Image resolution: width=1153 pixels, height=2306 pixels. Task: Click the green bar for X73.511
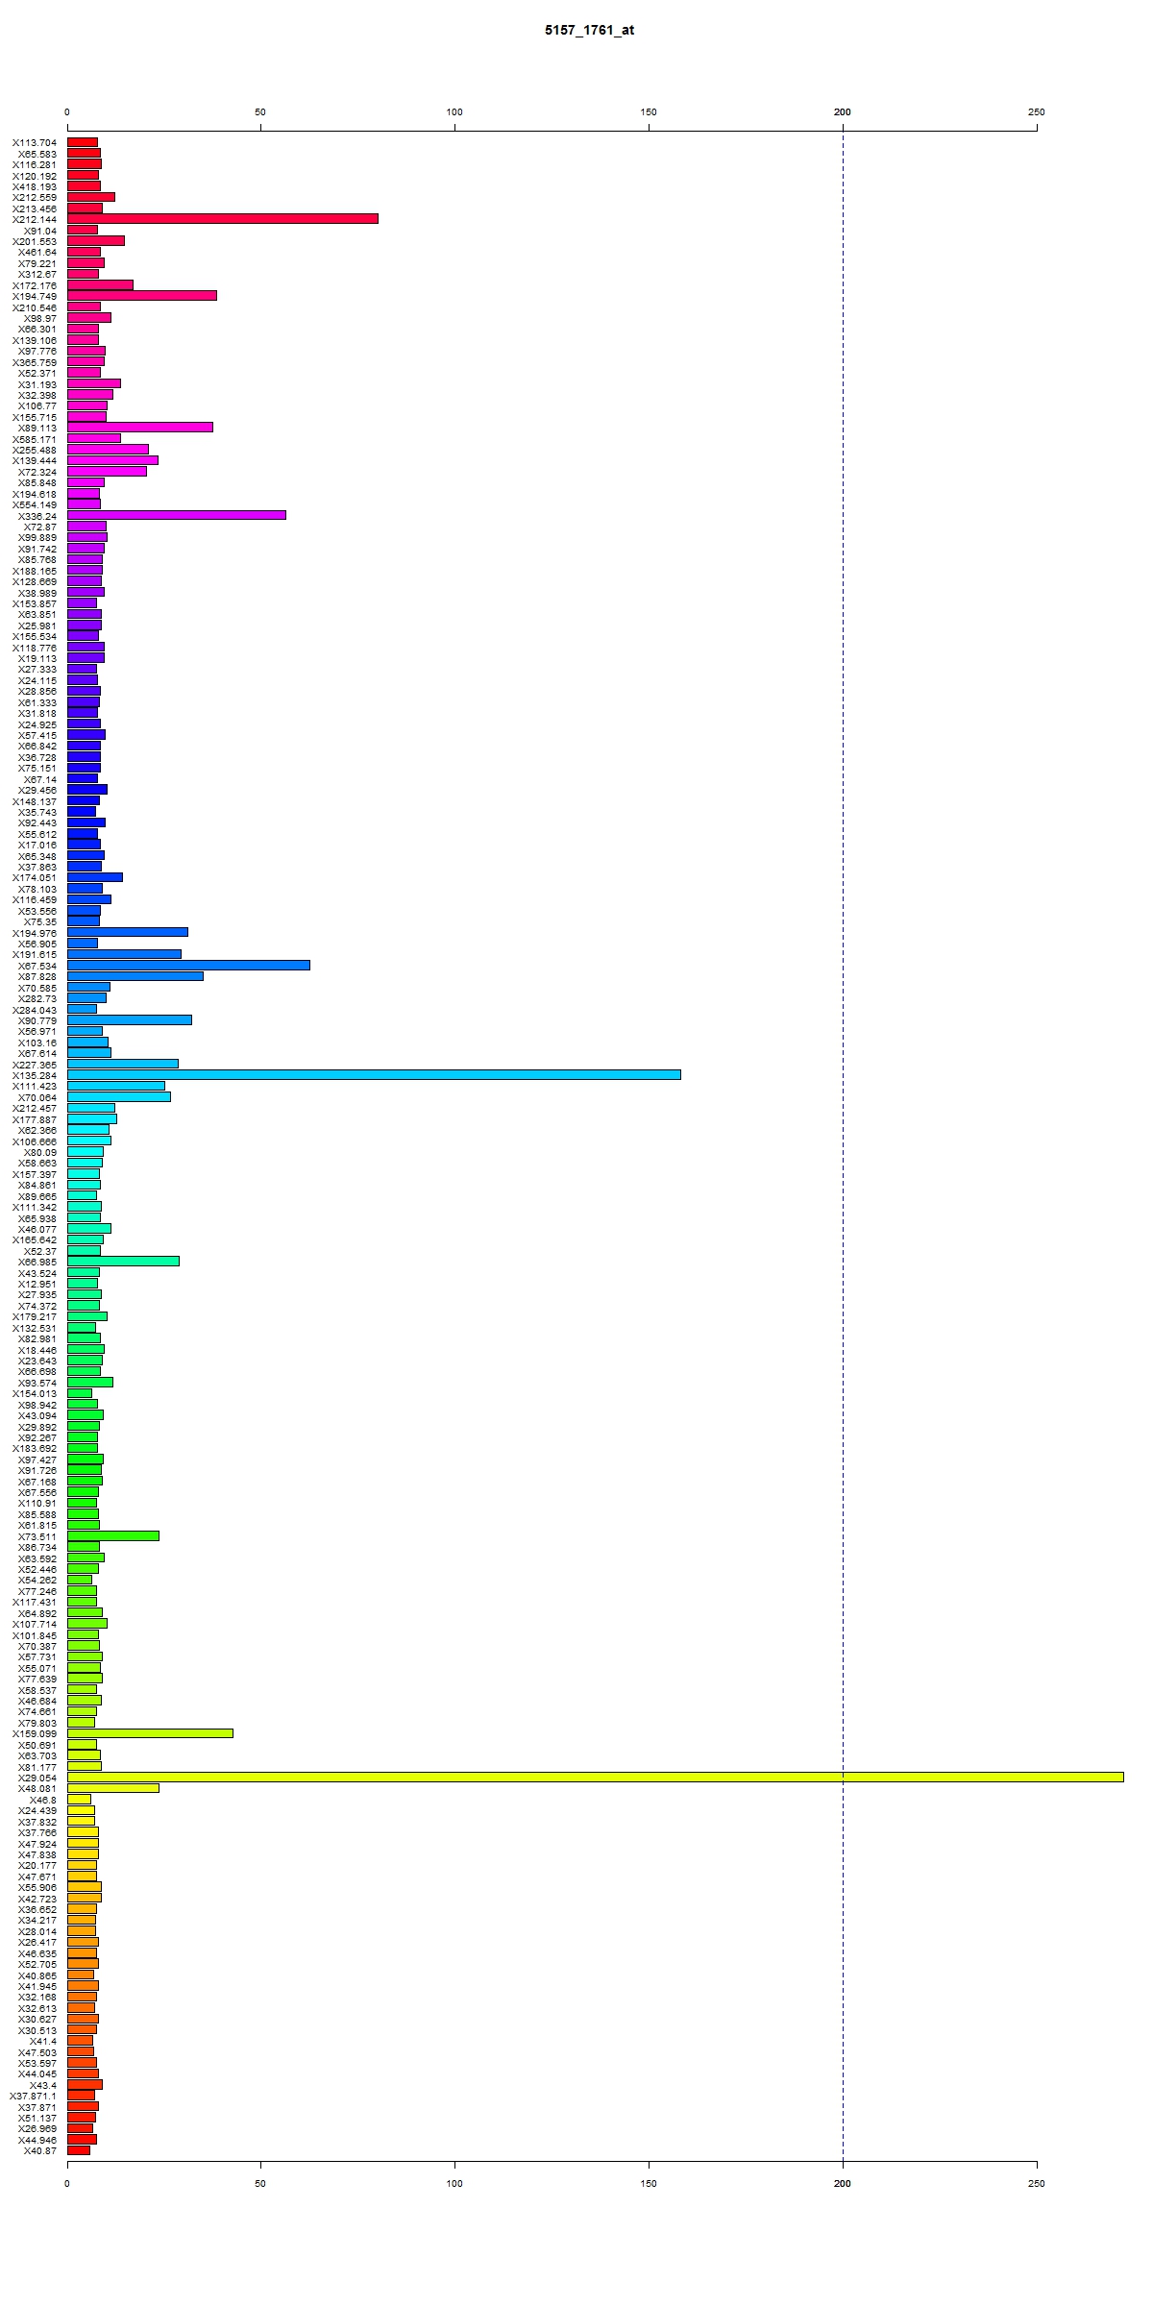pos(113,1535)
